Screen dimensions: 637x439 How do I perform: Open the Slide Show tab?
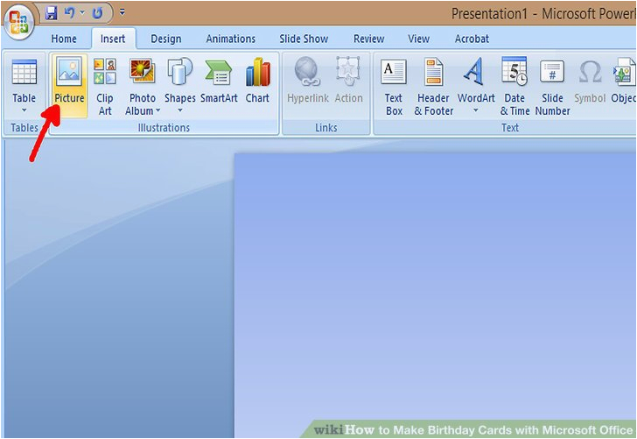(304, 39)
